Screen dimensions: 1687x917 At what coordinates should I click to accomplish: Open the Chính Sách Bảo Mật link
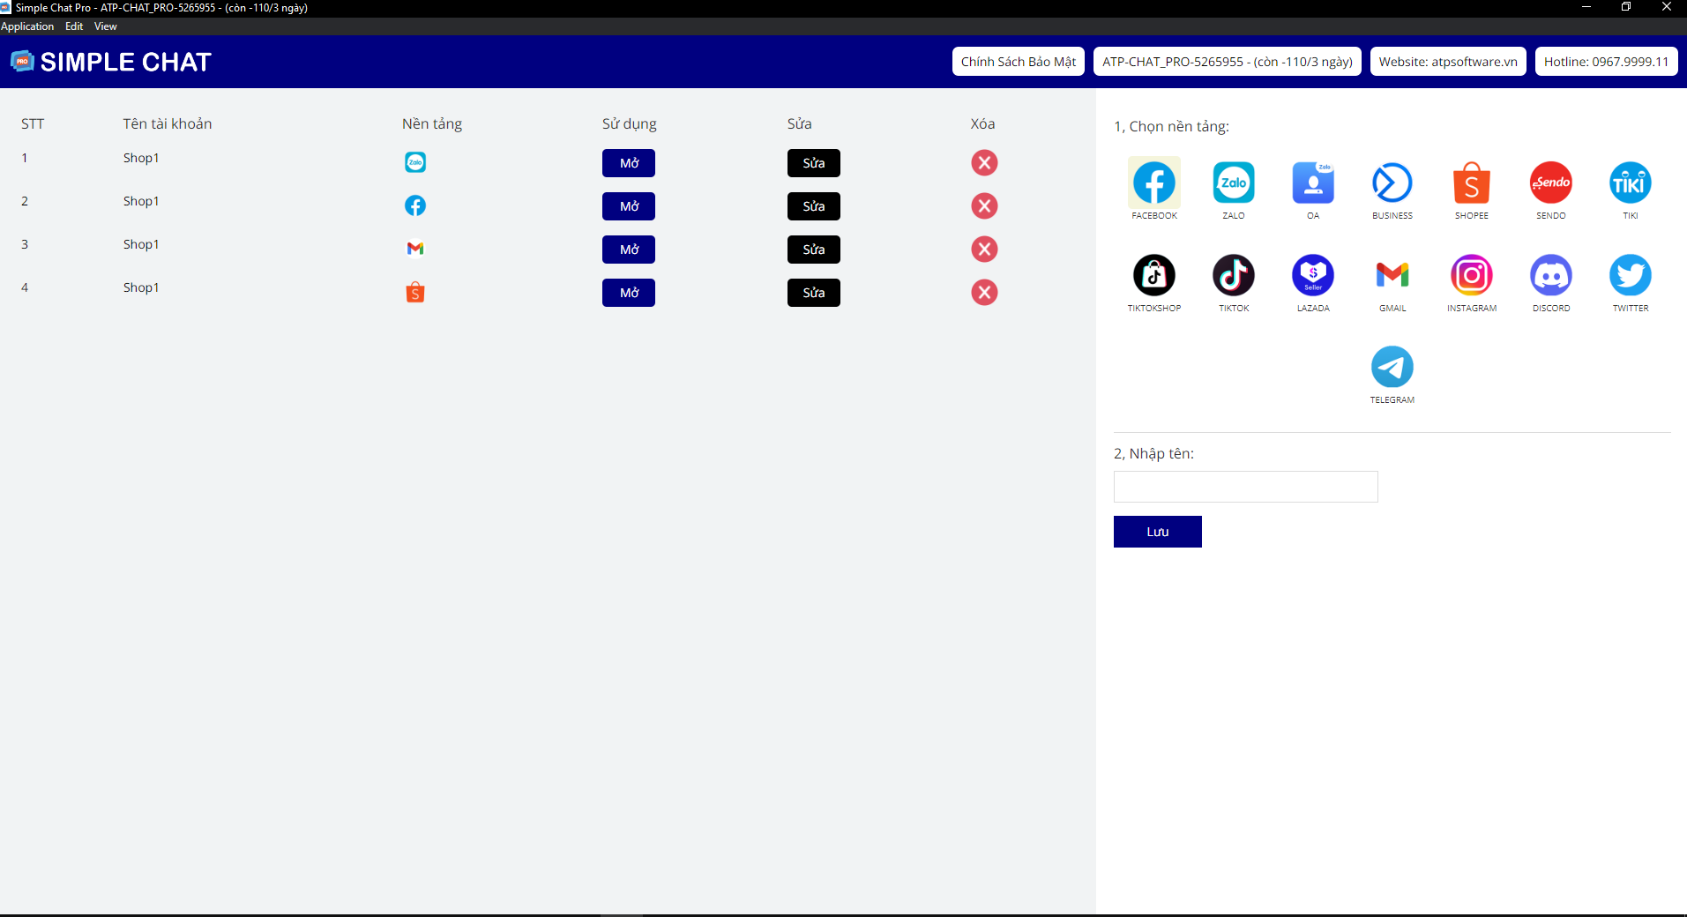click(1018, 62)
